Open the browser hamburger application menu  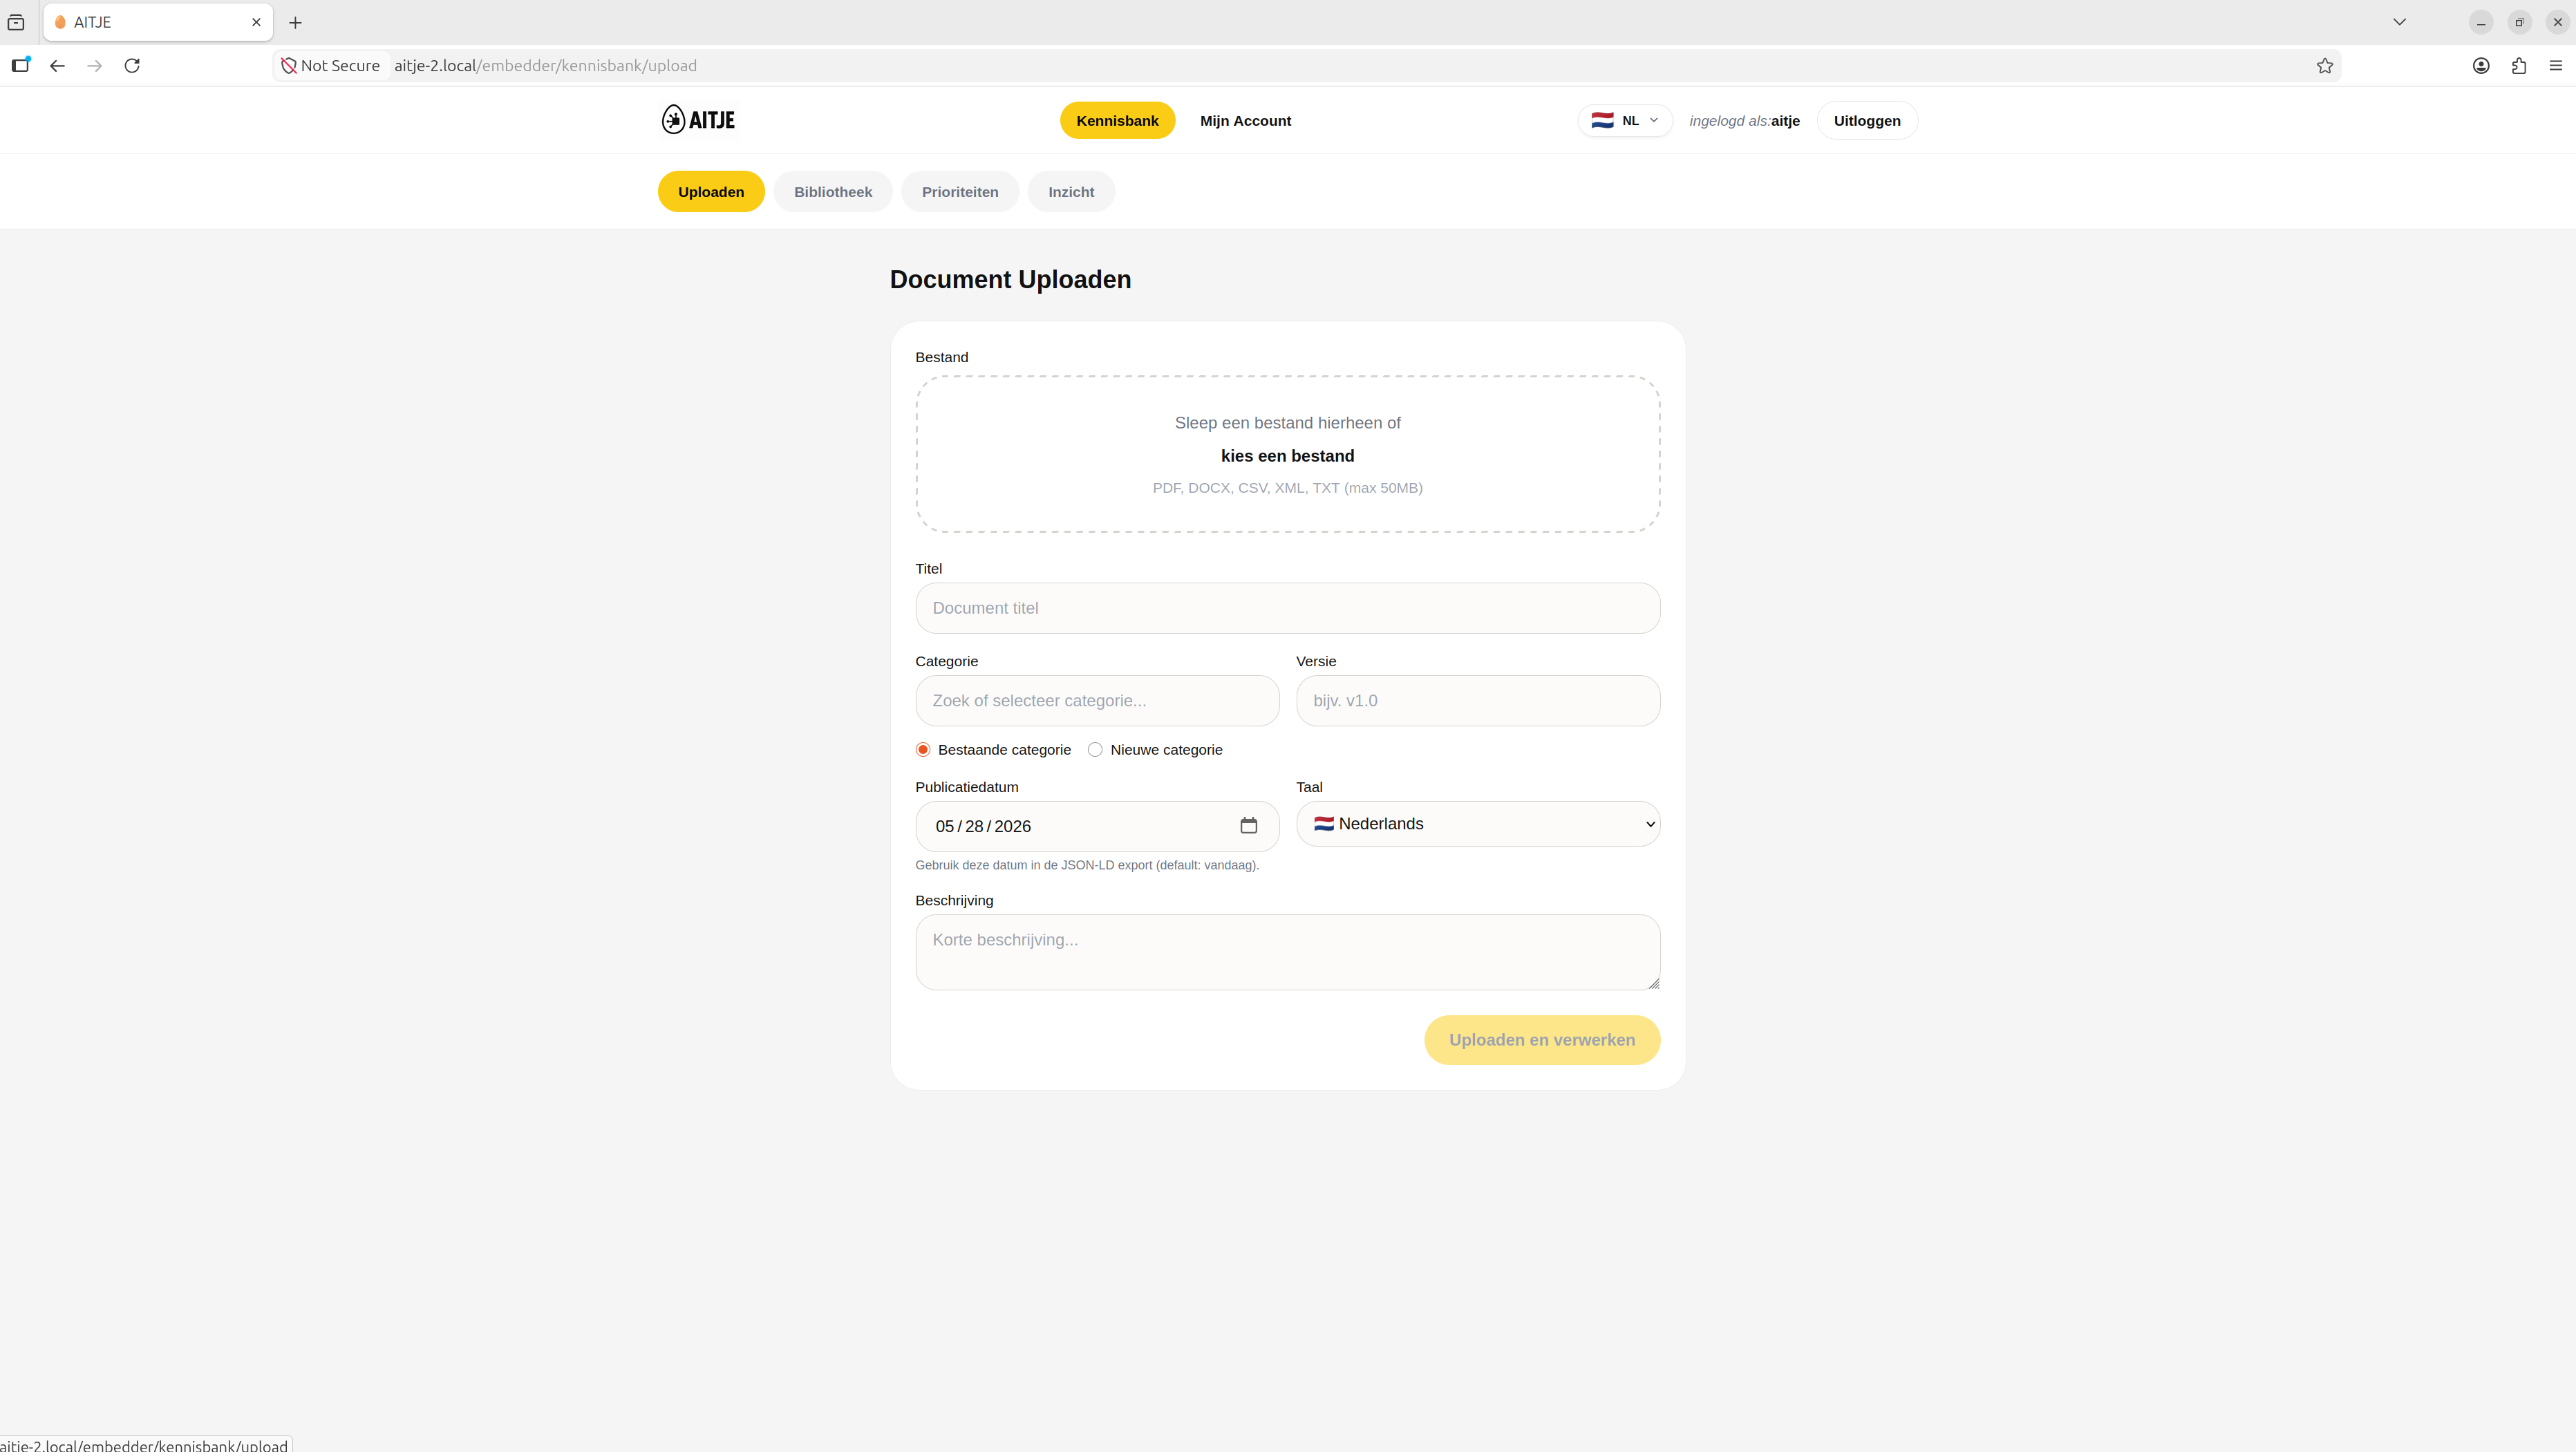click(x=2556, y=65)
